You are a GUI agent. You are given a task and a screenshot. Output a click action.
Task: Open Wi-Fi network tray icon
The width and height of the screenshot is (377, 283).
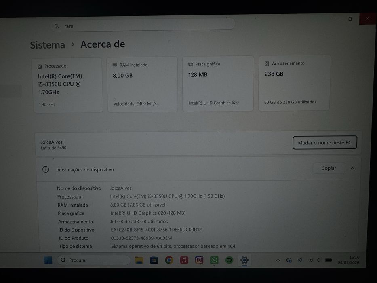click(x=311, y=260)
